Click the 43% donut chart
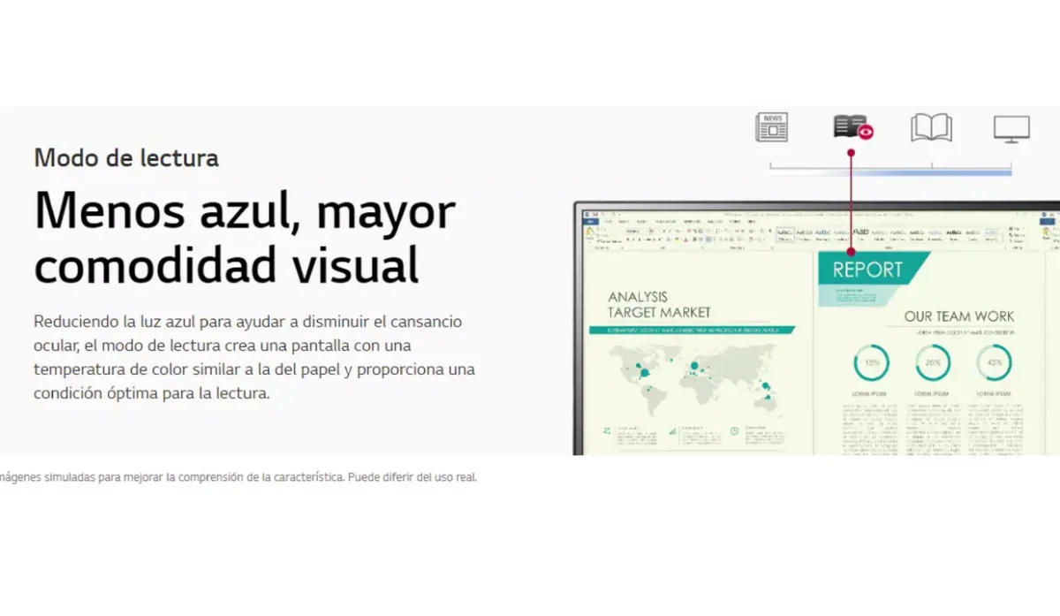Screen dimensions: 1060x616 994,363
